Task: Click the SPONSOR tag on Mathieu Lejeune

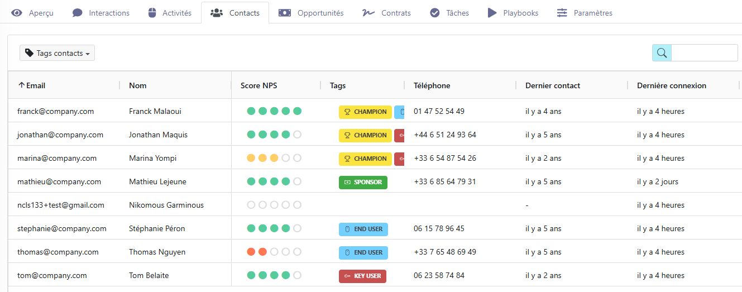Action: pos(363,182)
